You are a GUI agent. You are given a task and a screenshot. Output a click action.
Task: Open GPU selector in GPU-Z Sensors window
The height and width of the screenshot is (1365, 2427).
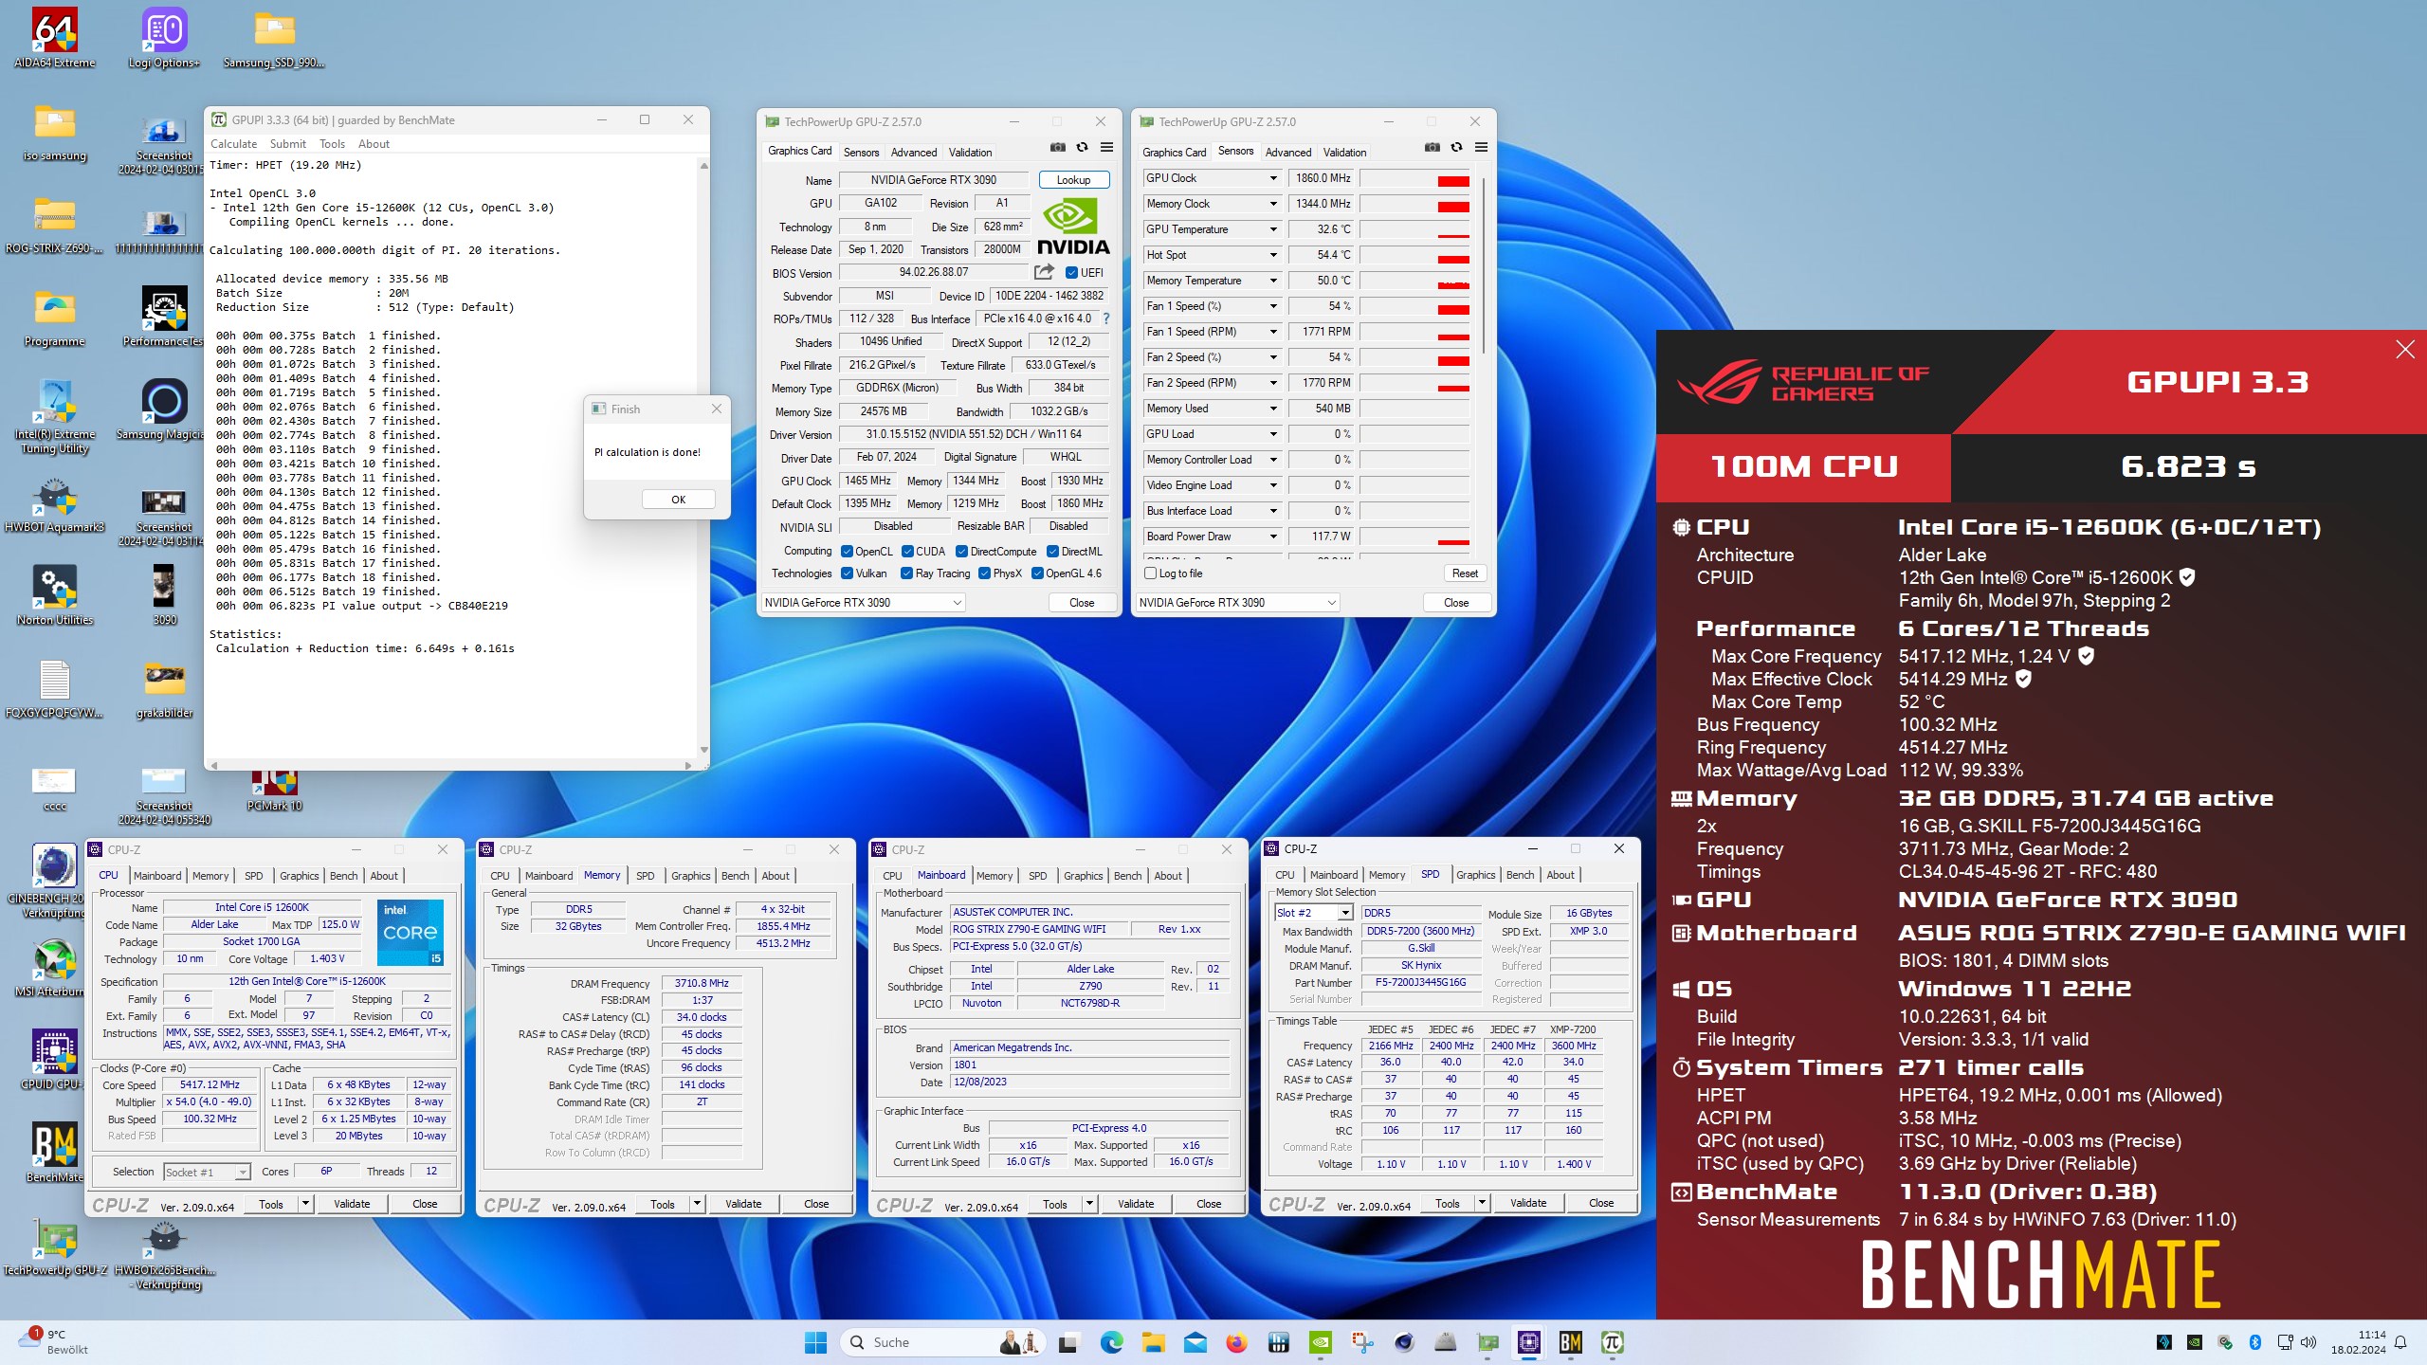click(x=1237, y=603)
